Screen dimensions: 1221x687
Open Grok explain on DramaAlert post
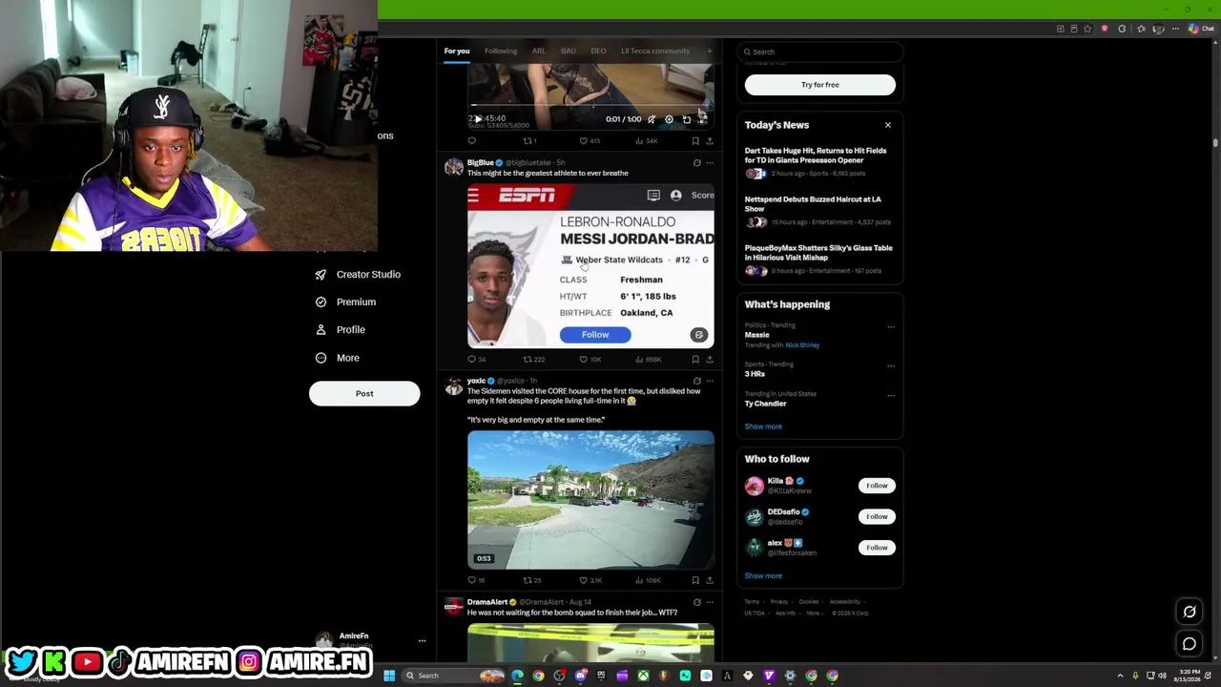coord(696,602)
